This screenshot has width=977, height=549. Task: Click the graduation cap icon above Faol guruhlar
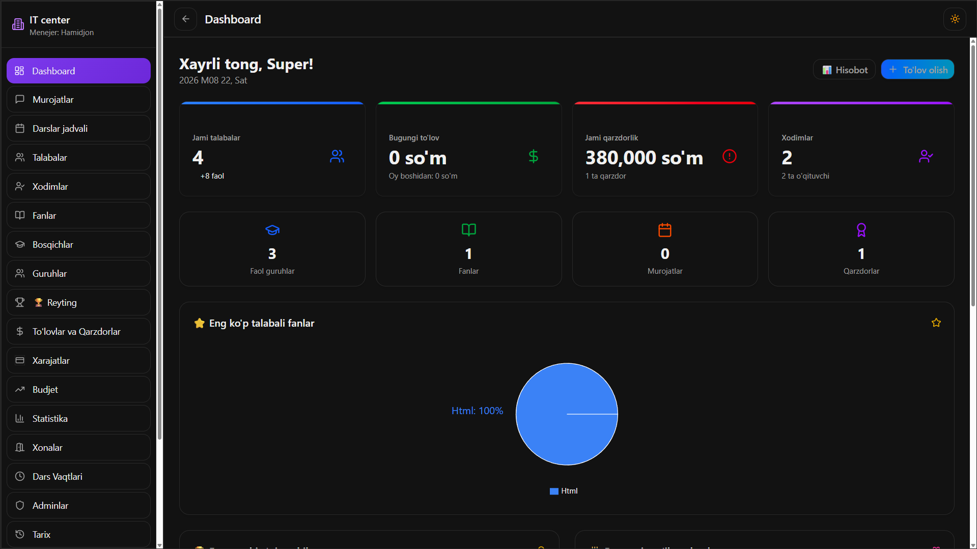(272, 230)
